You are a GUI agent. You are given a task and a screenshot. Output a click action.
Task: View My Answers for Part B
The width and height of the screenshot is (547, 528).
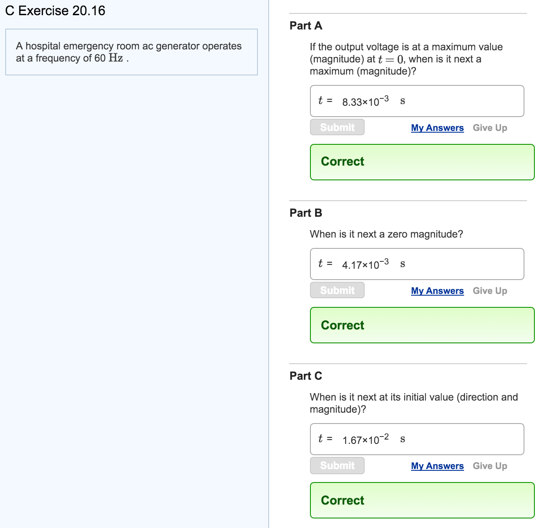tap(437, 291)
